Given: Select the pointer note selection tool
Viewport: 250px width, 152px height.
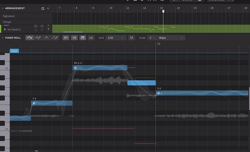Looking at the screenshot, I should [30, 38].
